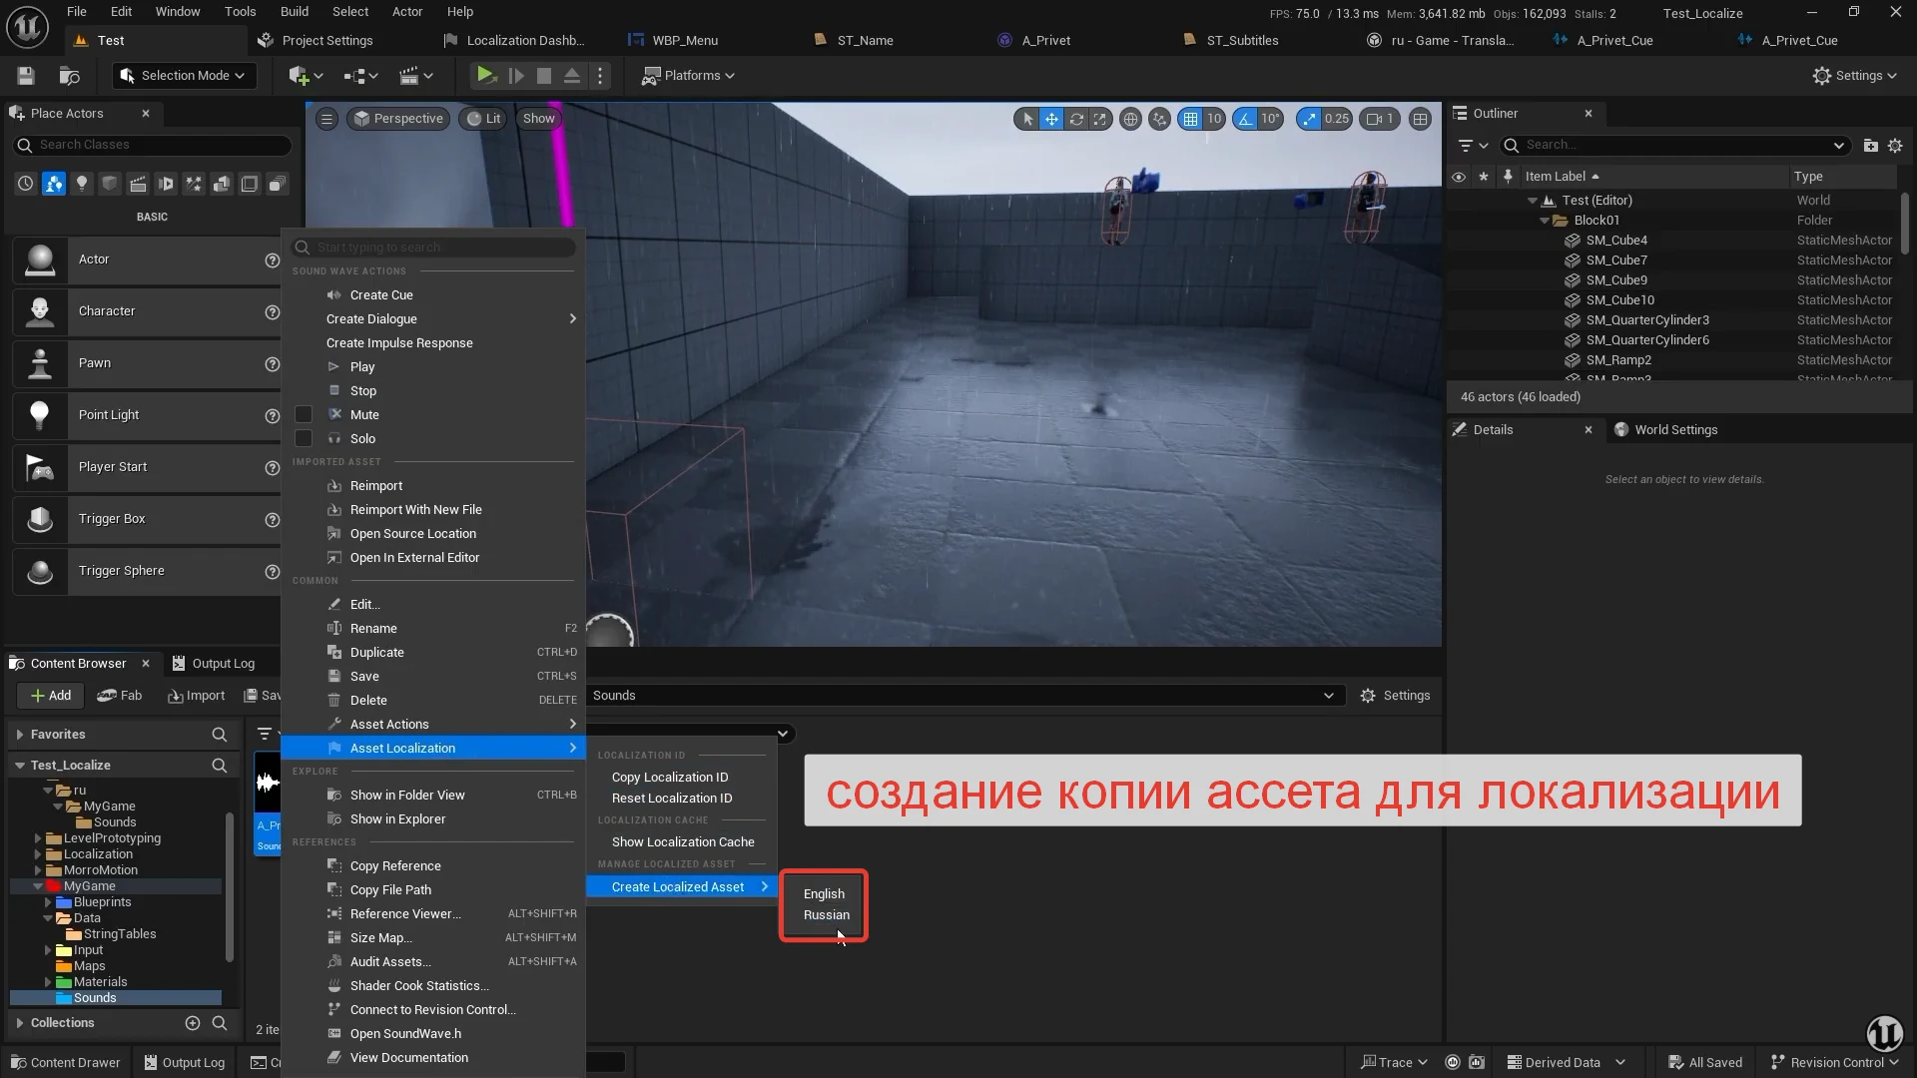Image resolution: width=1917 pixels, height=1078 pixels.
Task: Select the scale gizmo tool
Action: pos(1100,119)
